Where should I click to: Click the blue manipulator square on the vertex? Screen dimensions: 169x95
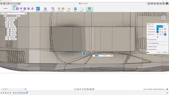(84, 54)
